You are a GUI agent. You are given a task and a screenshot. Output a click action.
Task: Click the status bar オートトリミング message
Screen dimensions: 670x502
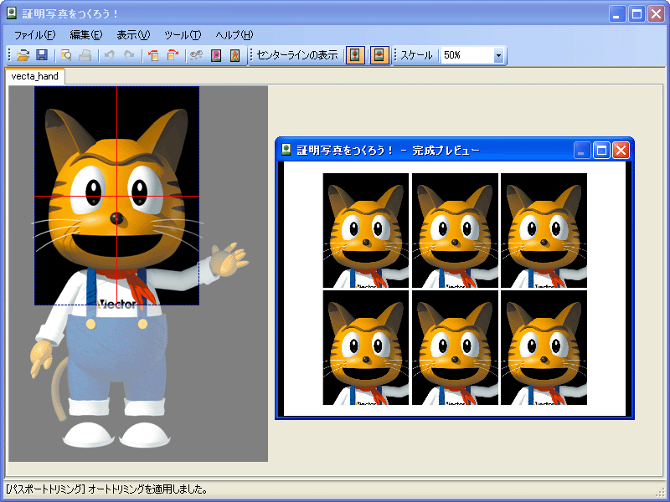click(x=108, y=489)
